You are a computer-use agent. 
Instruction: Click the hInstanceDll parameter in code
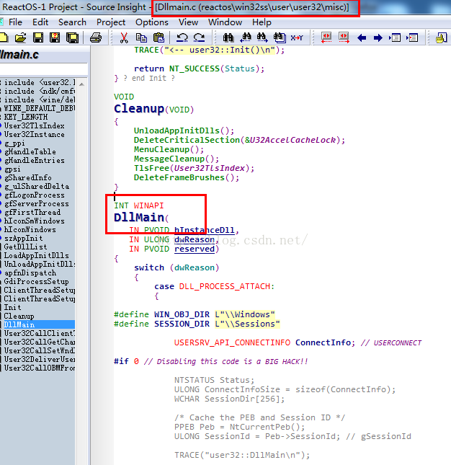(204, 230)
